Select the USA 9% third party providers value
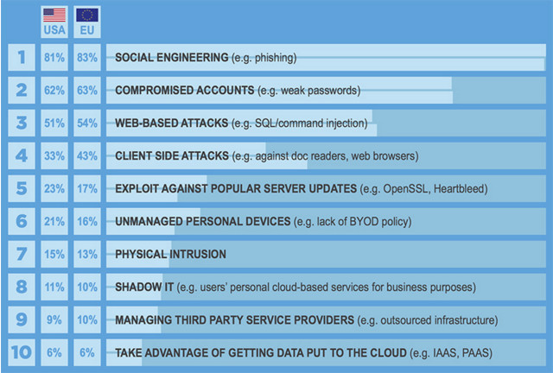553x373 pixels. point(54,319)
